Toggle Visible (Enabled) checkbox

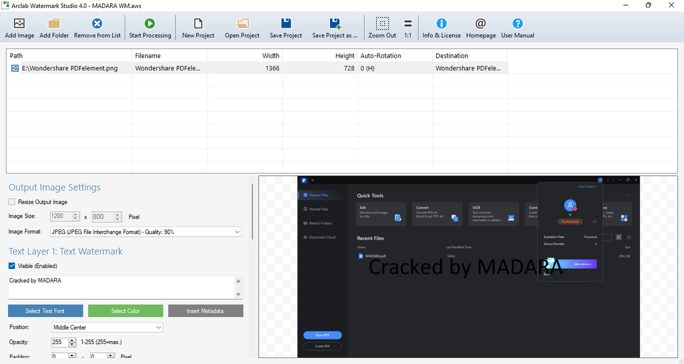12,266
